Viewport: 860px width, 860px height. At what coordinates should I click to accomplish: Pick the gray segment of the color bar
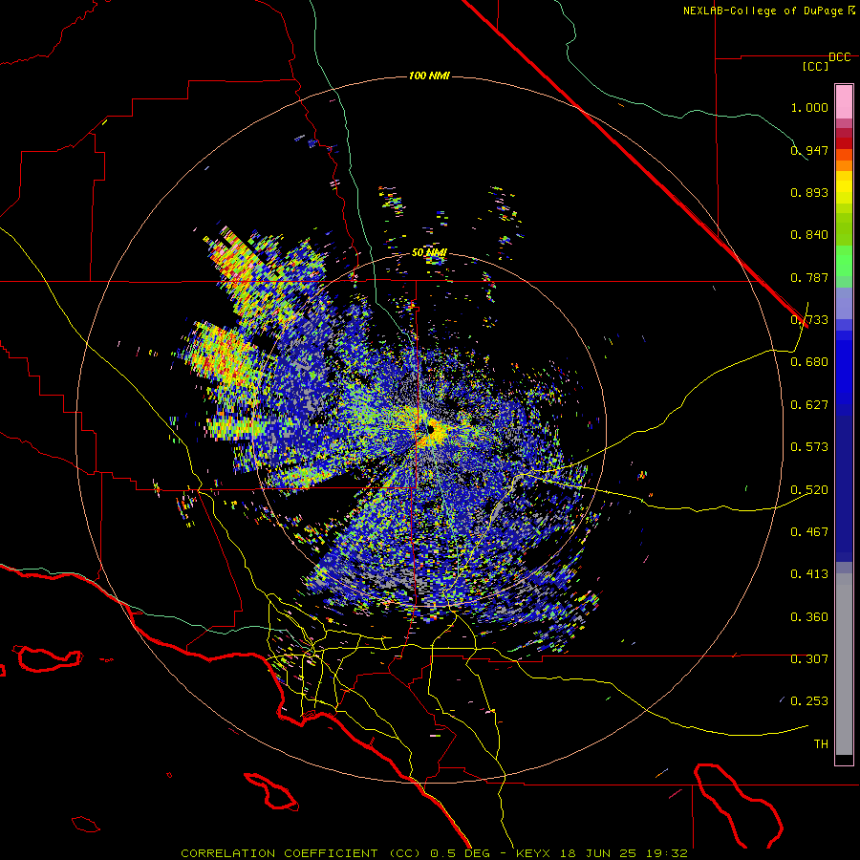844,664
